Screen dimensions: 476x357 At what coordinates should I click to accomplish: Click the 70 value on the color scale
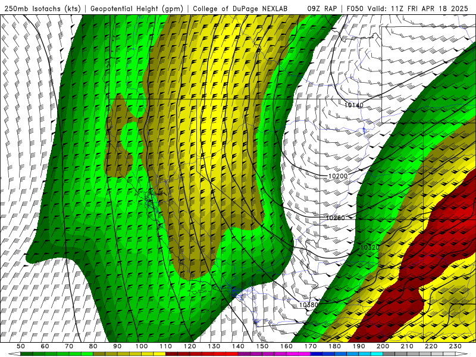tap(69, 346)
